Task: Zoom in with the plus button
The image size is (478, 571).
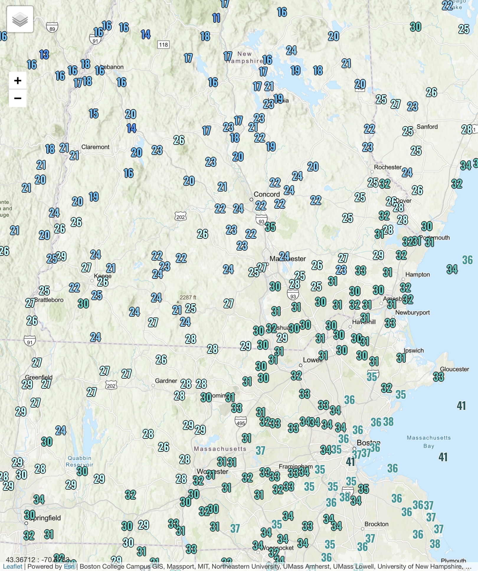Action: [18, 81]
